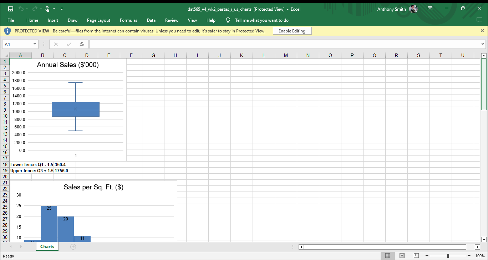Click the Annual Sales ($'000) chart title
The image size is (488, 260).
click(x=68, y=65)
